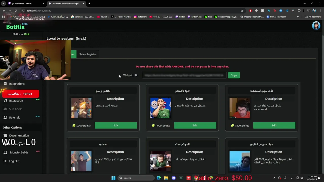Open the Home - Restream bookmark

pos(276,17)
